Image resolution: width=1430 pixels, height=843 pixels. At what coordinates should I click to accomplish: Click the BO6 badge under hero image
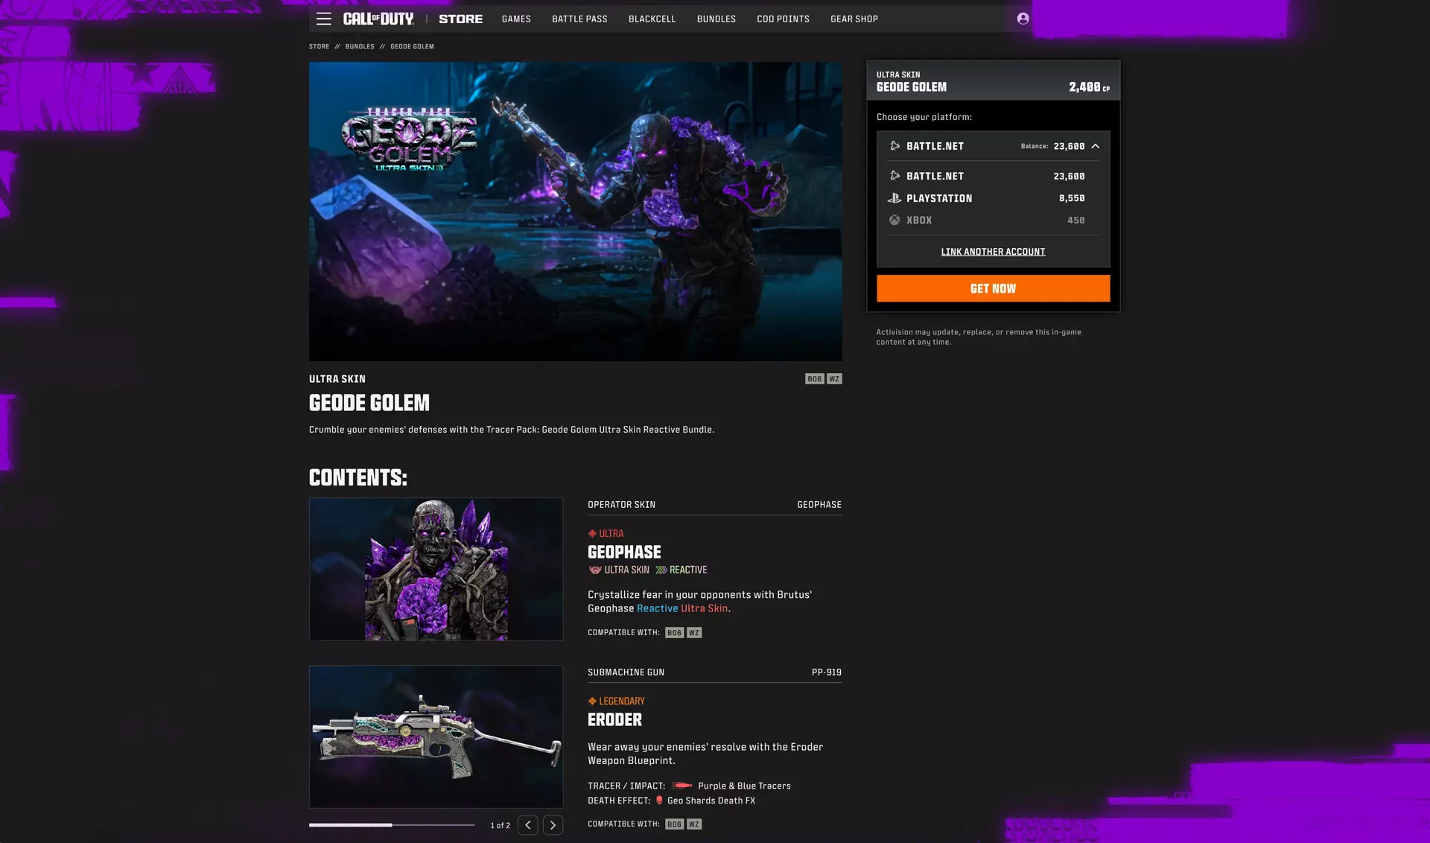[x=815, y=379]
